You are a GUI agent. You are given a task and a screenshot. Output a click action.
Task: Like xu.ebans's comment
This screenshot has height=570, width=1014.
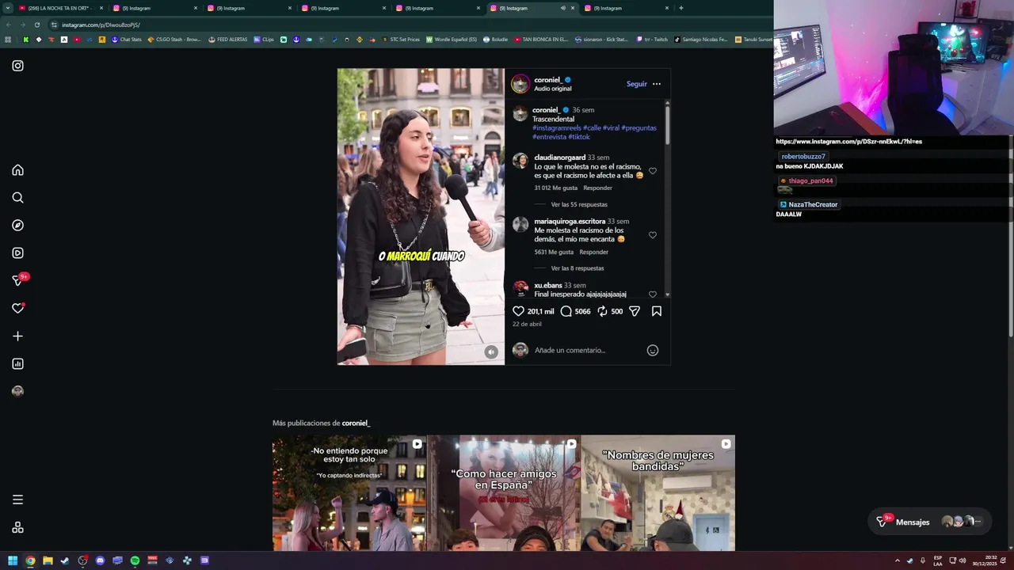pos(653,294)
